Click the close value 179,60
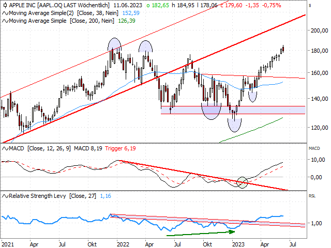Image resolution: width=331 pixels, height=248 pixels. [234, 5]
